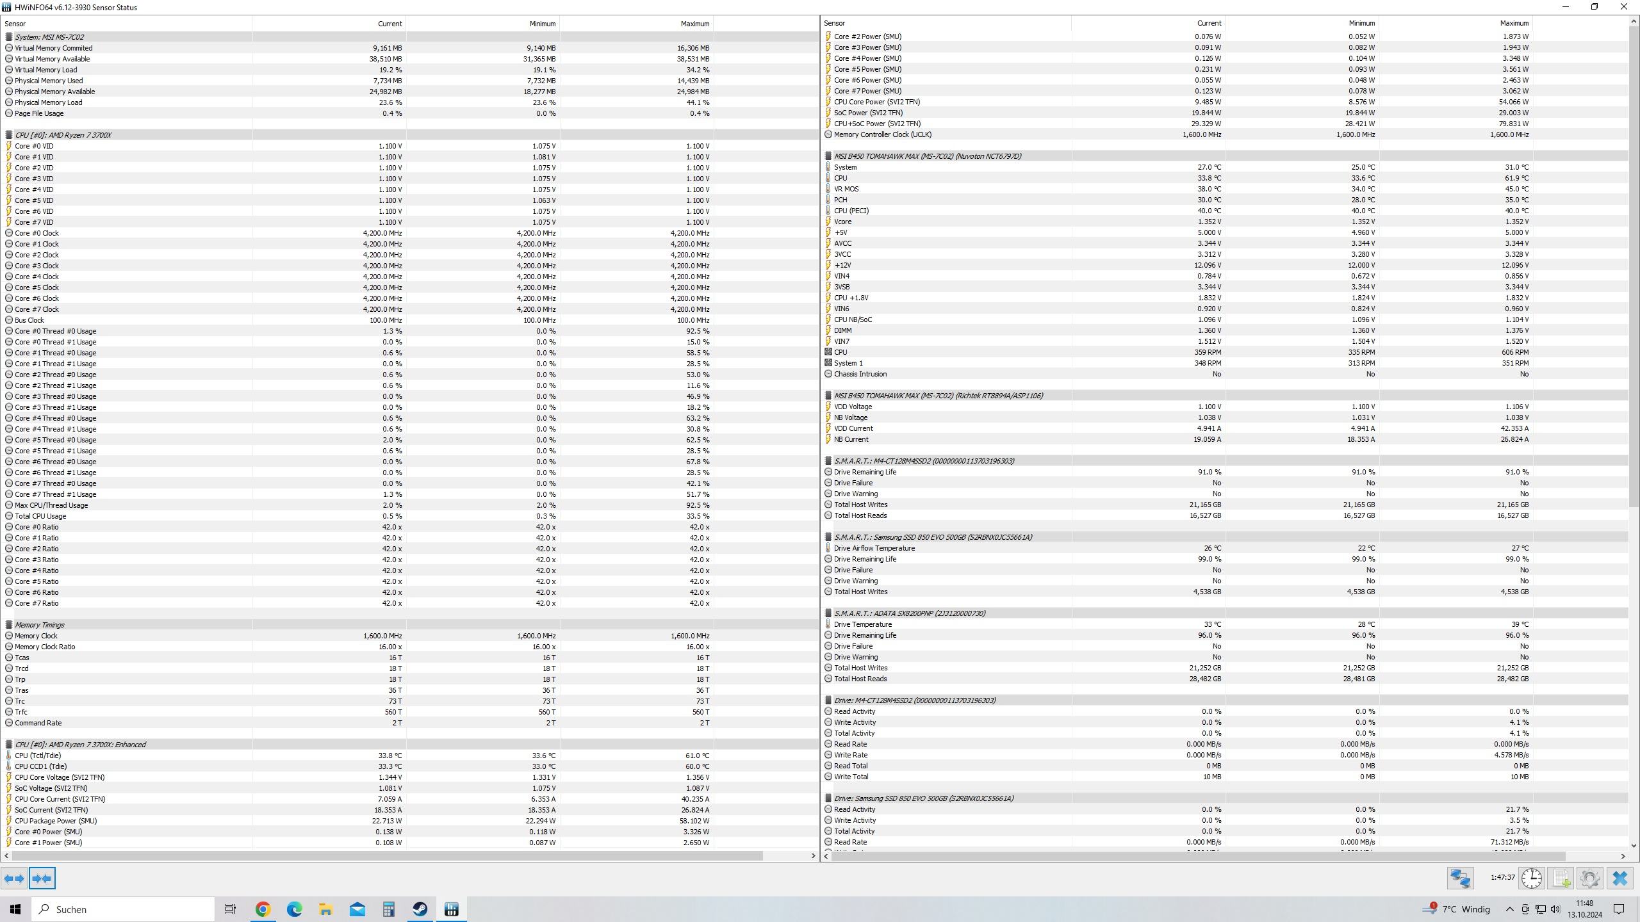Click the left panel scroll-right arrow
1640x922 pixels.
pos(814,855)
